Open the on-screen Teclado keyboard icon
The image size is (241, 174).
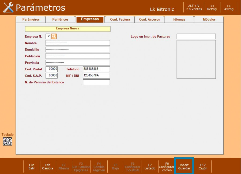tap(7, 141)
